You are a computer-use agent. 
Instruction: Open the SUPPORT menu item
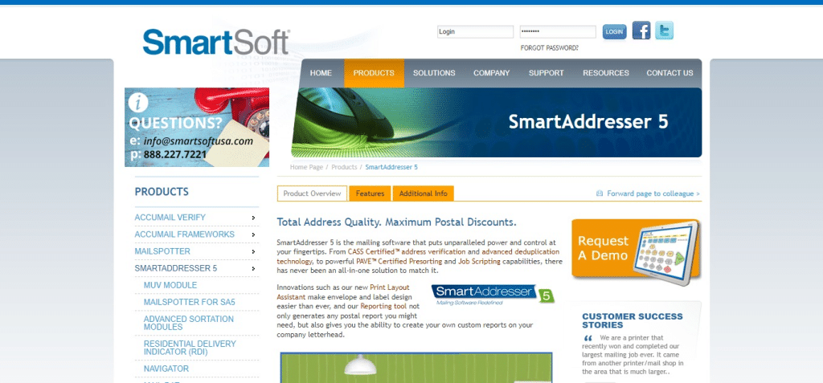pyautogui.click(x=546, y=73)
